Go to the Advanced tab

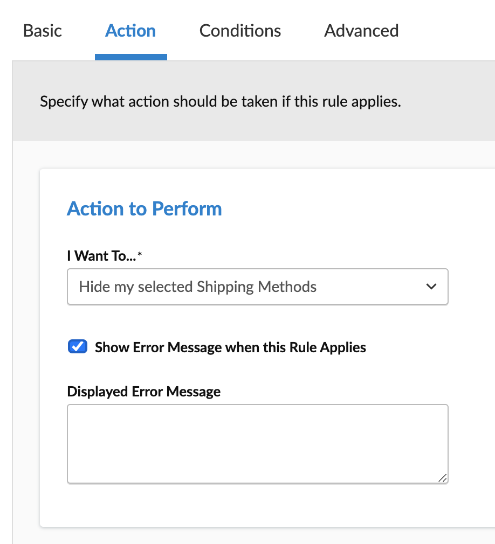tap(361, 31)
